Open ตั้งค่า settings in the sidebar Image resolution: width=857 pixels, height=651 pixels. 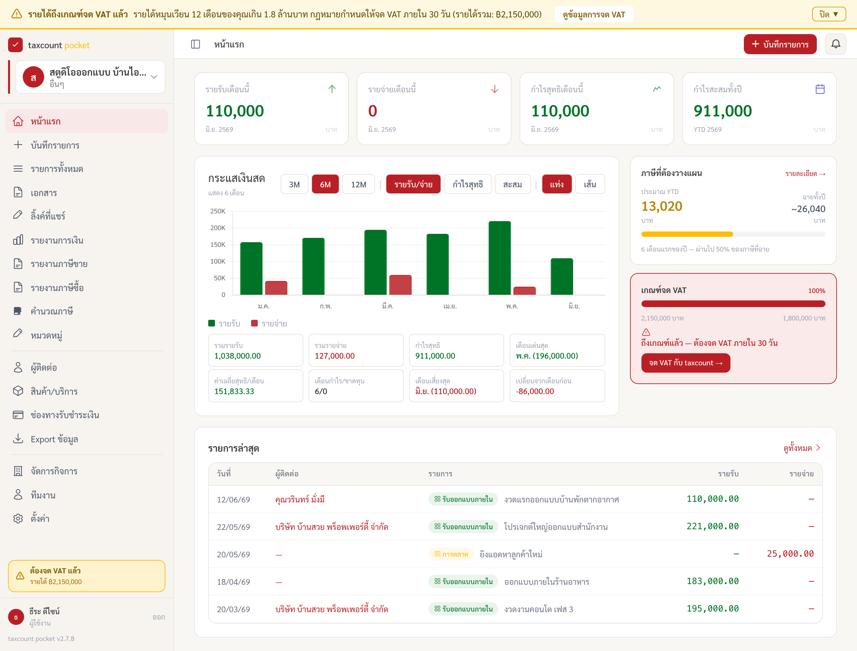87,519
